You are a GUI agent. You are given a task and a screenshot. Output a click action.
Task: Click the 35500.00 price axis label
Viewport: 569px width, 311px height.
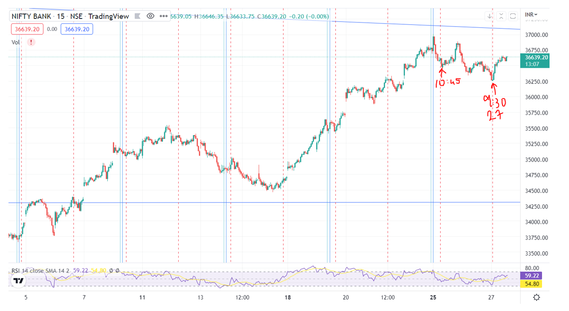tap(537, 128)
